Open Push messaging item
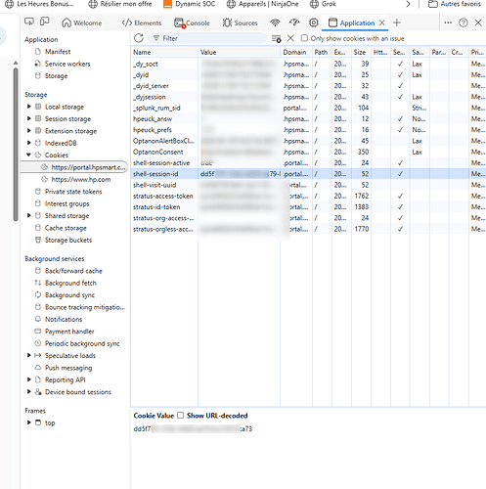 pyautogui.click(x=68, y=368)
